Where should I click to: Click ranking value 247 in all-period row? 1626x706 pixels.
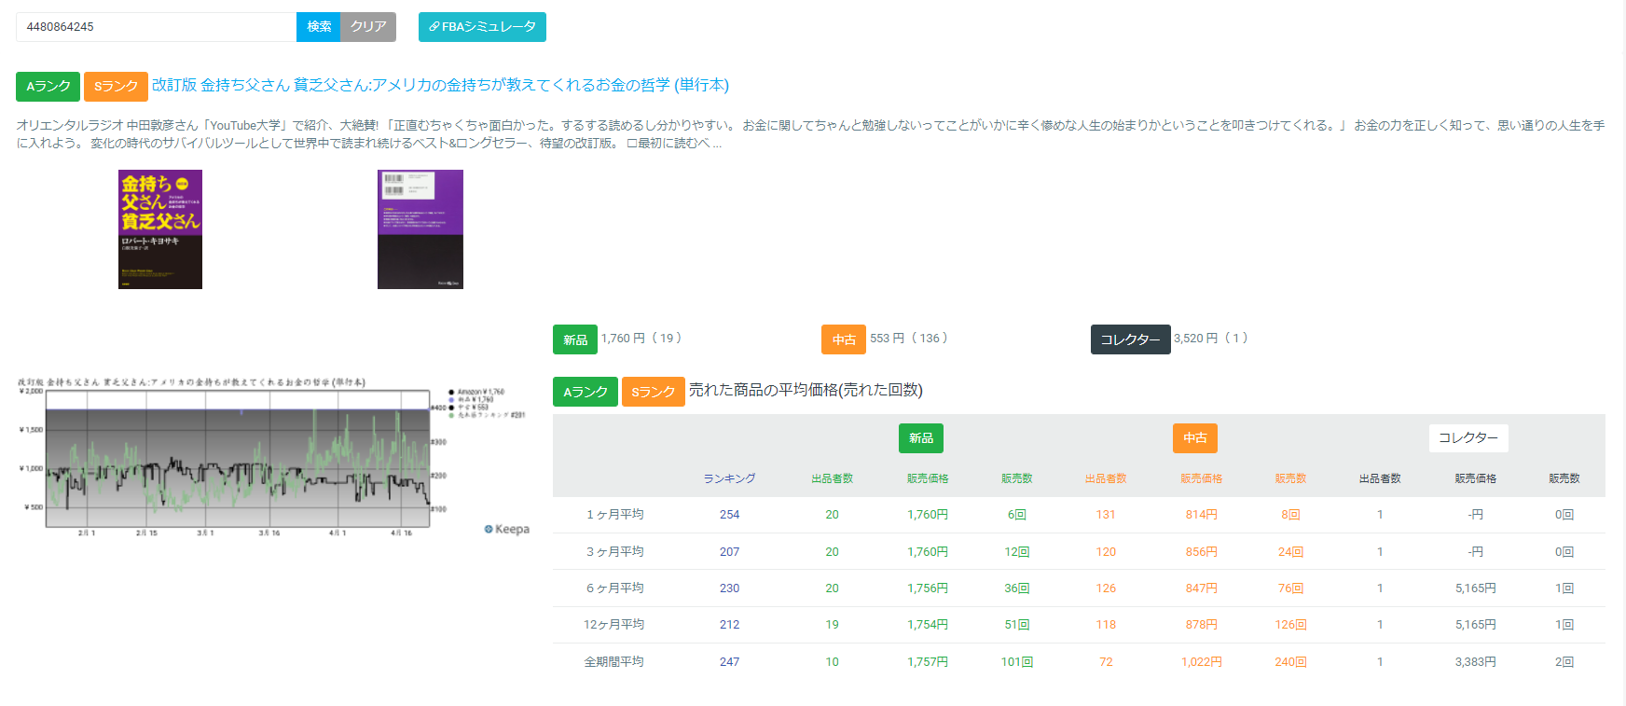coord(729,662)
